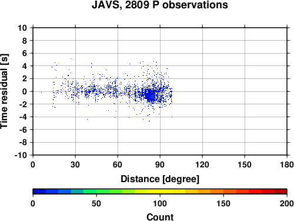294x221 pixels.
Task: Click the y-axis tick label -10
Action: (x=21, y=155)
